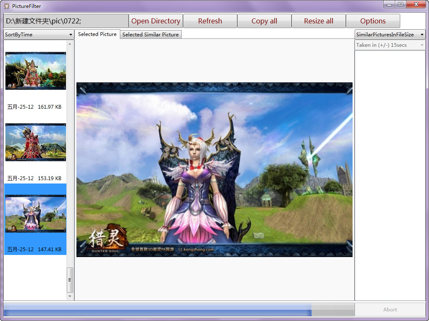The image size is (429, 321).
Task: Open the Options button
Action: point(373,21)
